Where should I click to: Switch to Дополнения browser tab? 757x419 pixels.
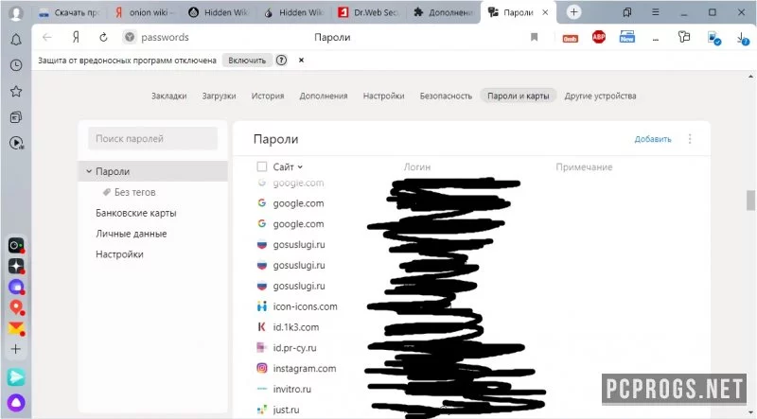(444, 13)
